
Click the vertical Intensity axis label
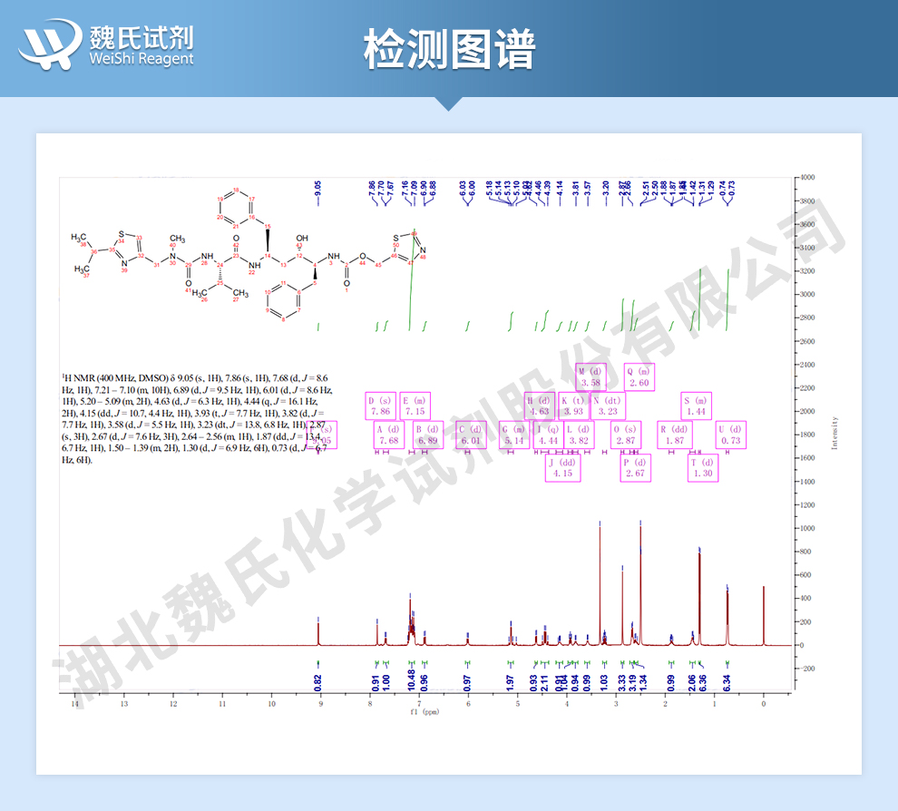tap(833, 434)
